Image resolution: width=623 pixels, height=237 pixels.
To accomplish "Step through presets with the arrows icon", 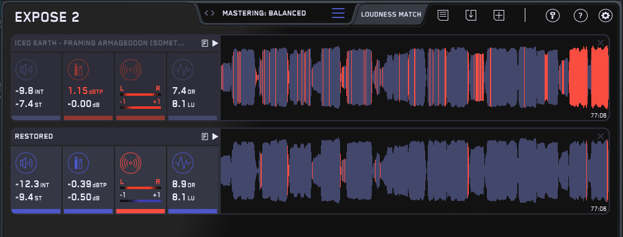I will 210,13.
